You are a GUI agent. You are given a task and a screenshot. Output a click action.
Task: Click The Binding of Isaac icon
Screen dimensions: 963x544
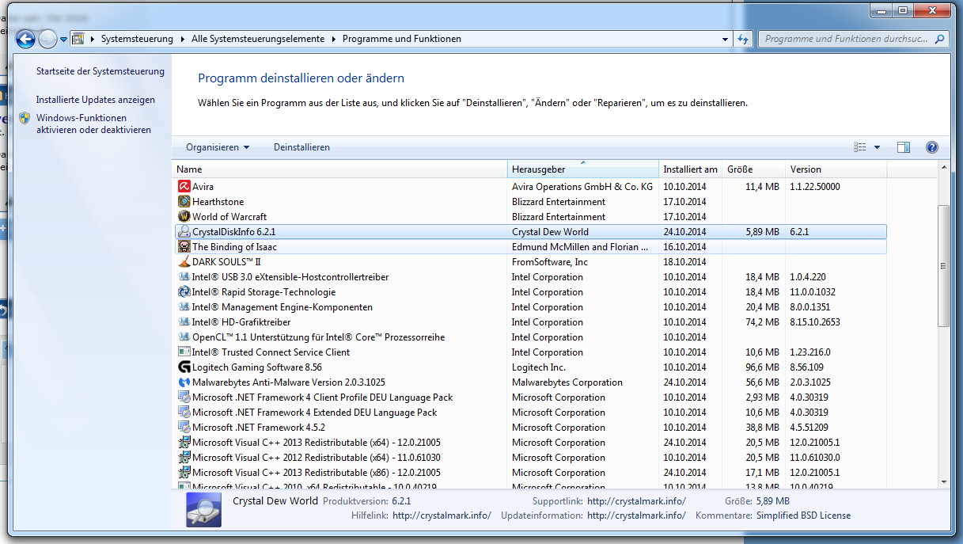point(184,247)
